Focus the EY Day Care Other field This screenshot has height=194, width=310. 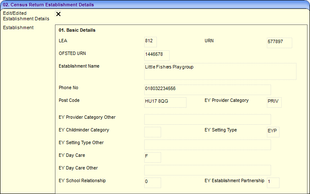click(x=207, y=169)
